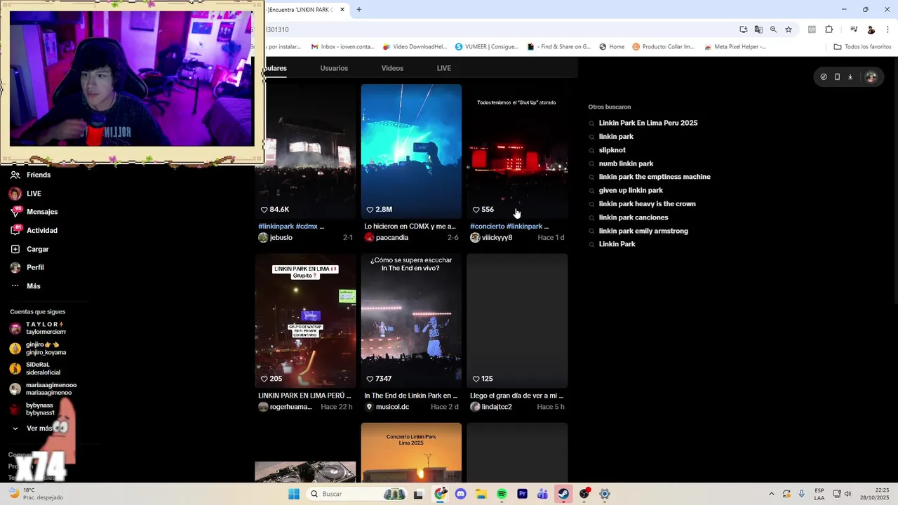Open the Concierto Linkin Park Lima 2025 video
Screen dimensions: 898x505
tap(411, 452)
